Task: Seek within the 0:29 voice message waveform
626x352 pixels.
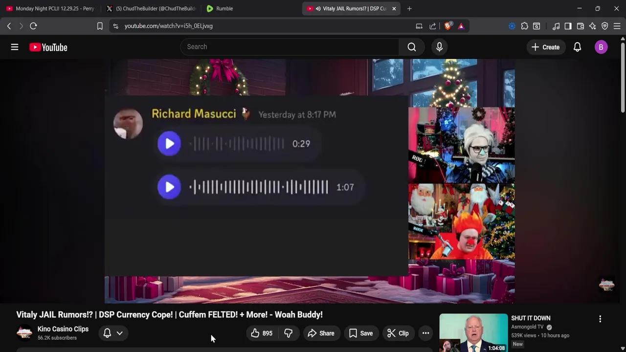Action: 237,144
